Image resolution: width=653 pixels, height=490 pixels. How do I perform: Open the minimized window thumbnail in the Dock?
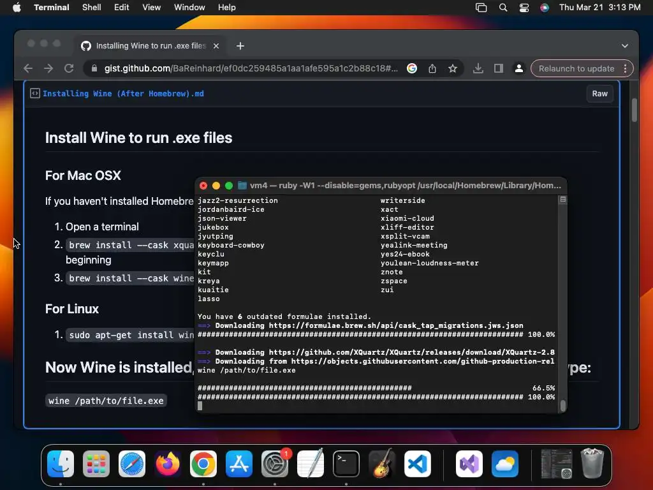click(556, 464)
